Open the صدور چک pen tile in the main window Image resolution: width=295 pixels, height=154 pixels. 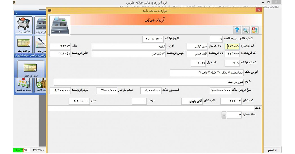click(40, 45)
